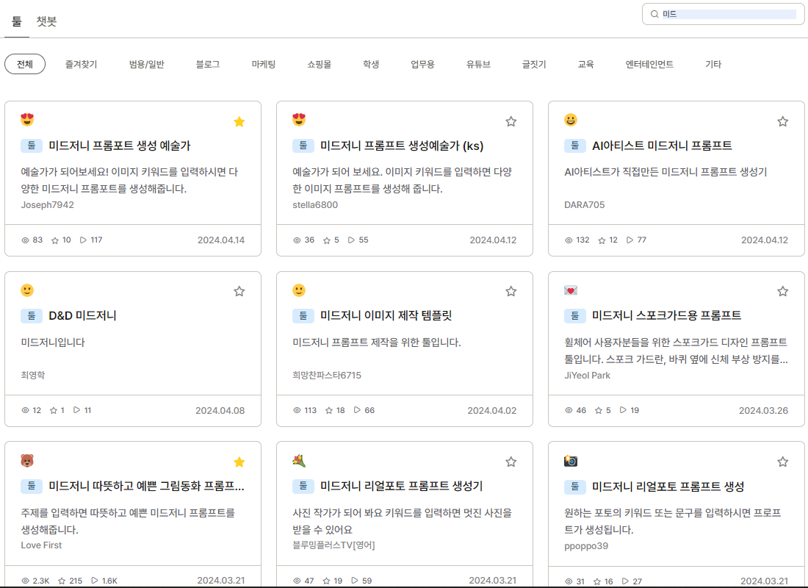
Task: Click bear emoji on Love First card
Action: click(x=27, y=461)
